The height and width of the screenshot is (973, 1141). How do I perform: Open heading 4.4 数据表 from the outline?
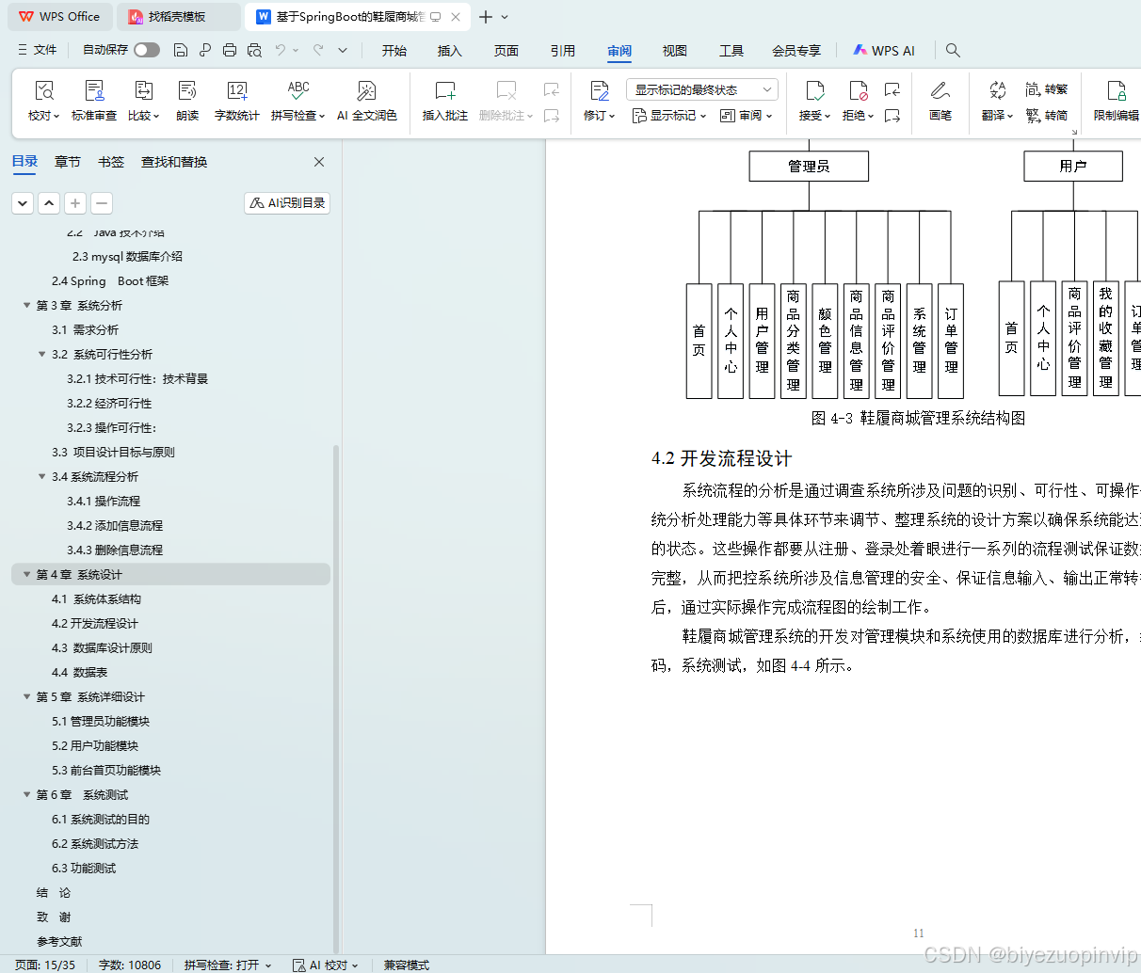click(x=79, y=672)
